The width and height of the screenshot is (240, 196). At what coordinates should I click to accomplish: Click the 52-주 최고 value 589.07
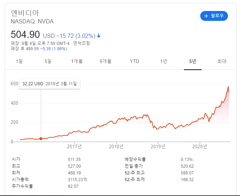[x=187, y=173]
